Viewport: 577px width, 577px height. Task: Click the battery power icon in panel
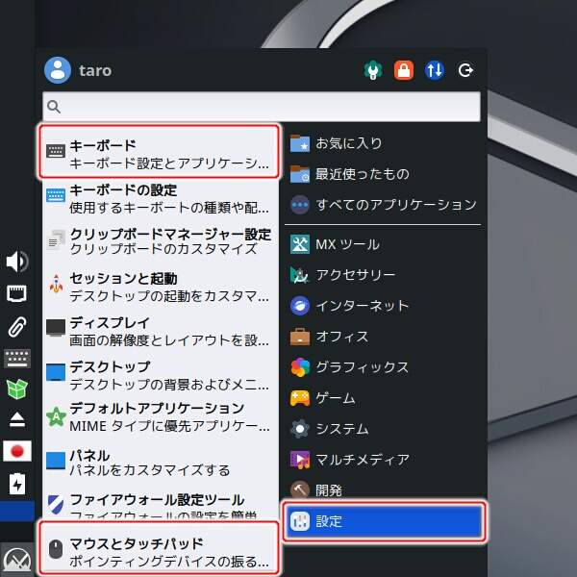pos(17,483)
